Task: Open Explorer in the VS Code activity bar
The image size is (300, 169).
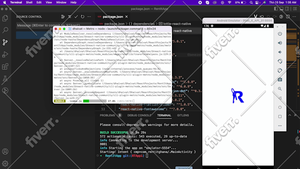Action: point(5,18)
